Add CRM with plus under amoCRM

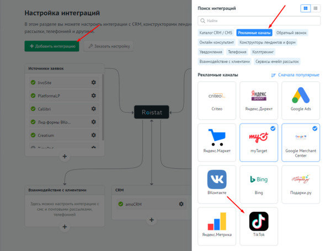(x=152, y=220)
